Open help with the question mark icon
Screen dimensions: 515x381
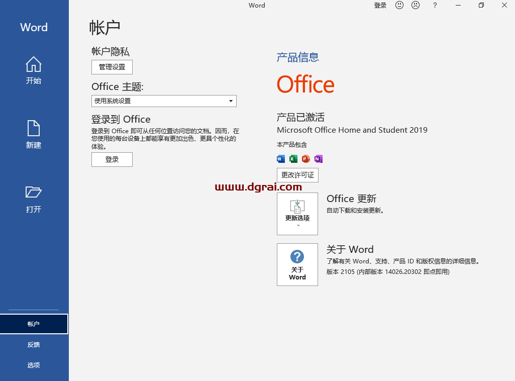(x=435, y=5)
